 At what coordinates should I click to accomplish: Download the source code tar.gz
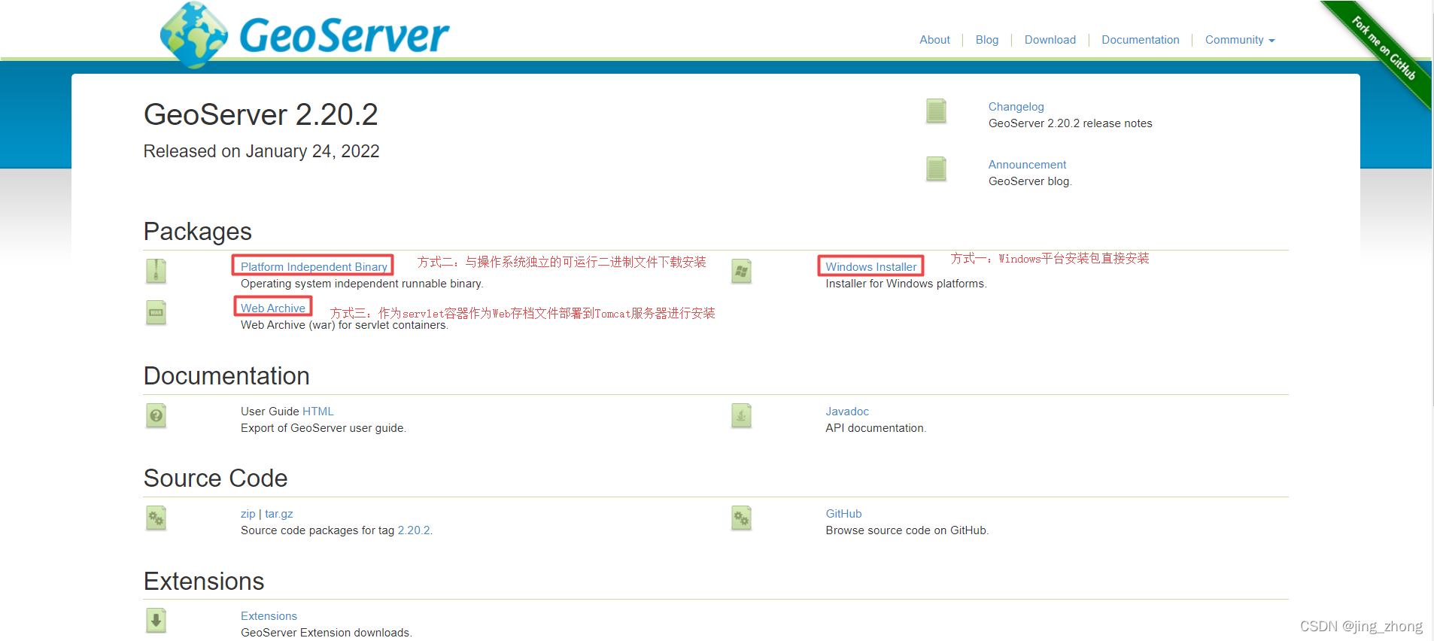[x=278, y=514]
